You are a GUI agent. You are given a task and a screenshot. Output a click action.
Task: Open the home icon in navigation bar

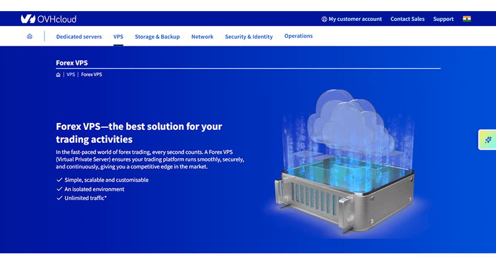[x=30, y=36]
